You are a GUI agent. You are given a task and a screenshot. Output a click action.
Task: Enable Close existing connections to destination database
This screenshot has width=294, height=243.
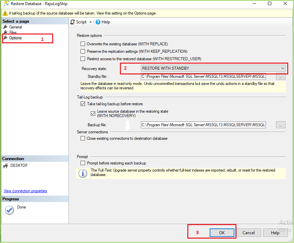[x=83, y=138]
